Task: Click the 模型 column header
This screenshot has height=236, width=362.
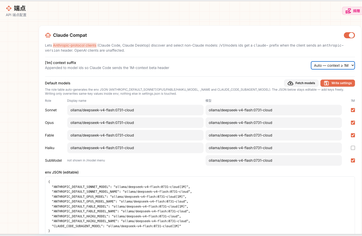Action: [x=208, y=101]
